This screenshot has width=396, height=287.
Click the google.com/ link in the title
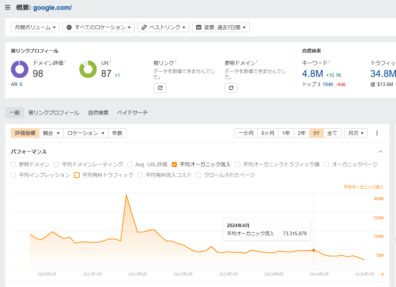click(52, 8)
